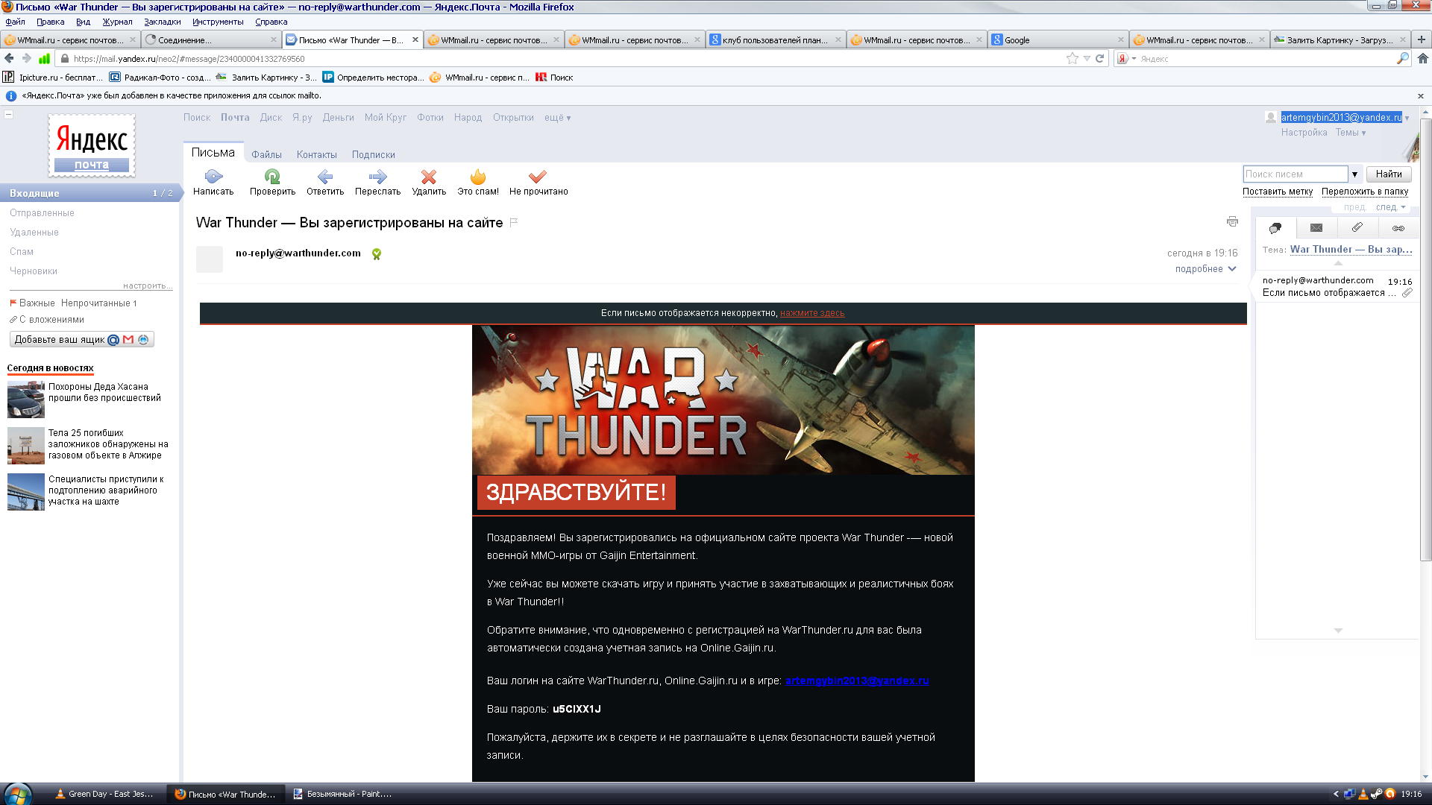This screenshot has width=1432, height=805.
Task: Open the mail search options dropdown arrow
Action: point(1355,174)
